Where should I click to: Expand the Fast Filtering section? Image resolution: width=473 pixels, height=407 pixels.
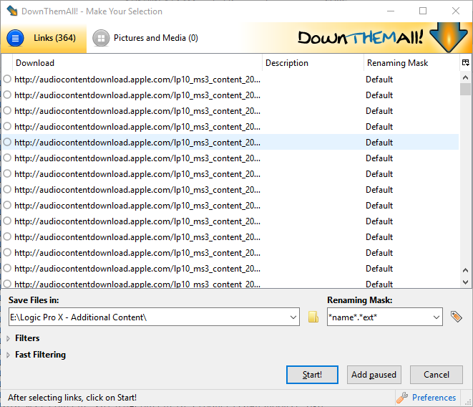9,355
